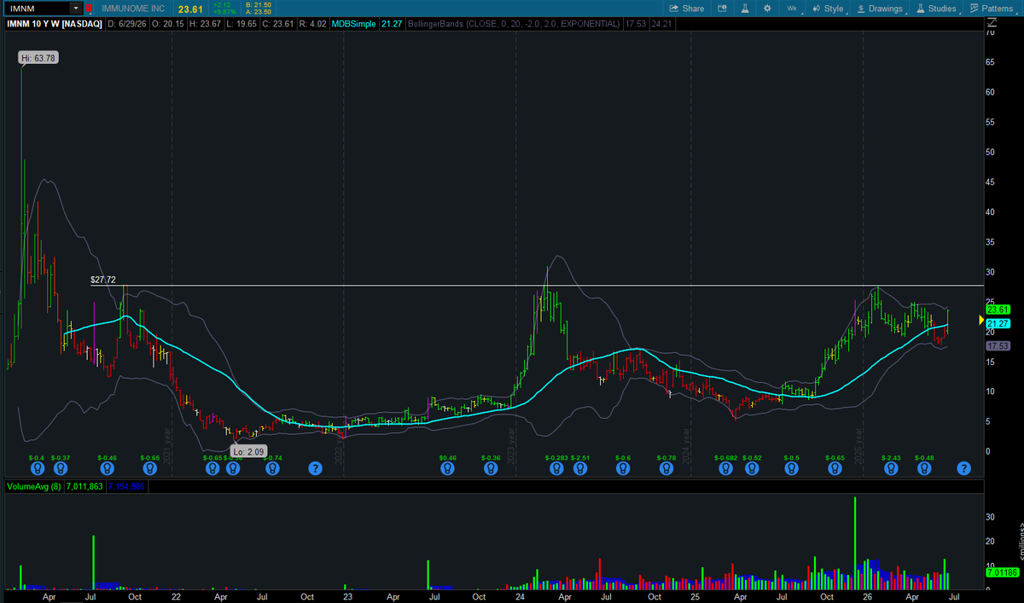
Task: Click the Hi: 63.78 price bubble
Action: pyautogui.click(x=39, y=57)
